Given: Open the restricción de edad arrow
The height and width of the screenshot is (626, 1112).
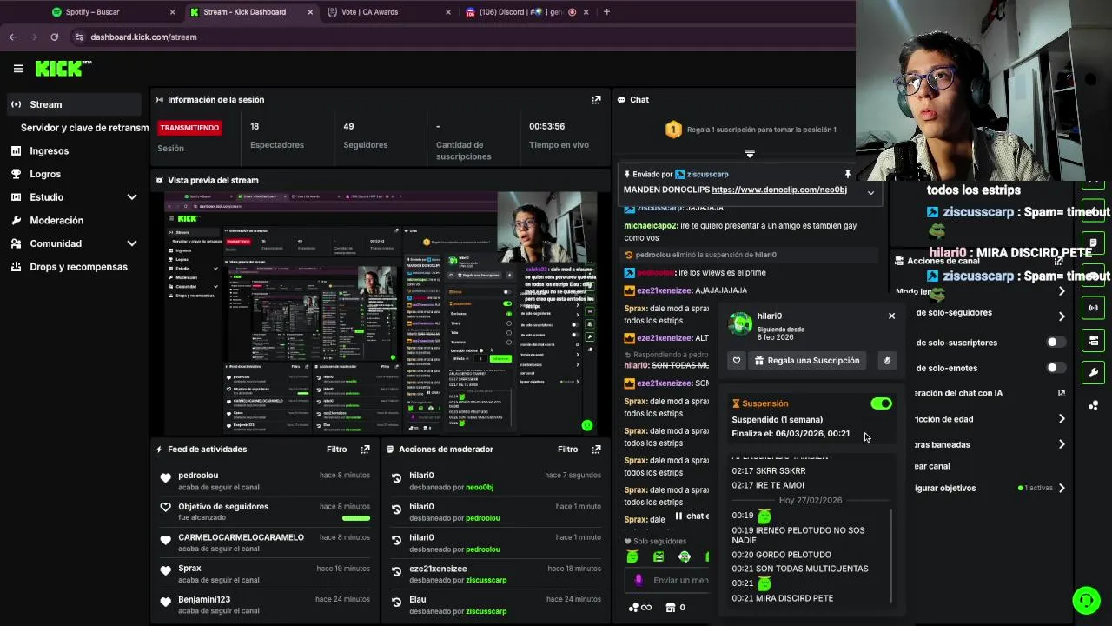Looking at the screenshot, I should [1062, 419].
